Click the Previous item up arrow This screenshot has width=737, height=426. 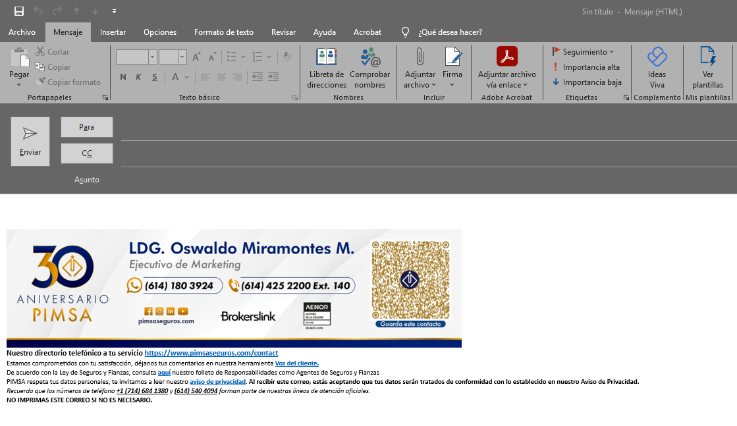click(x=76, y=11)
